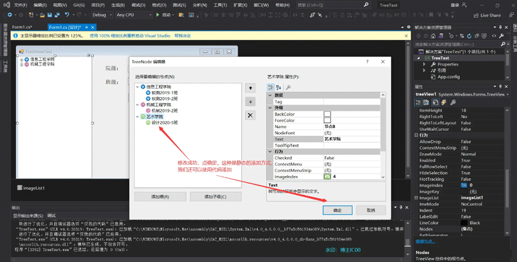Click the Open File folder toolbar icon
This screenshot has height=262, width=517.
(x=42, y=15)
